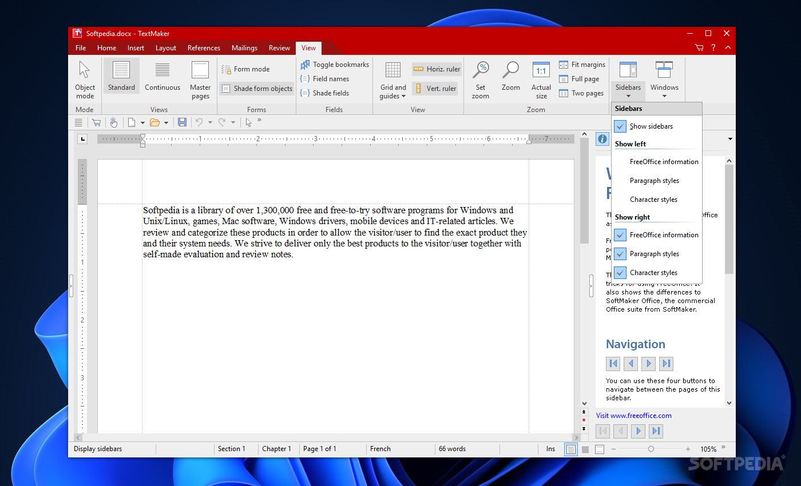Uncheck Show sidebars in the menu

coord(657,126)
